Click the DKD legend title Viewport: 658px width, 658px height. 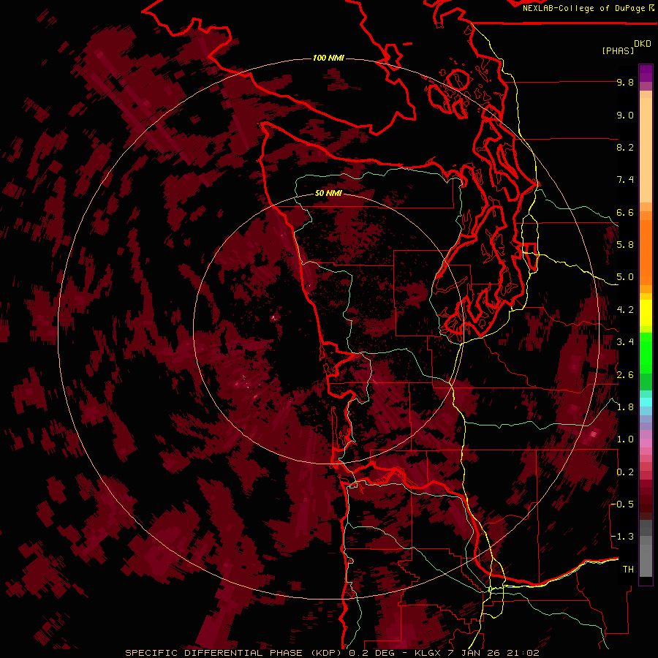[x=643, y=44]
